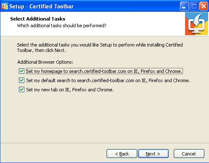Click the greyed-out maximize window button
Image resolution: width=209 pixels, height=163 pixels.
point(194,6)
